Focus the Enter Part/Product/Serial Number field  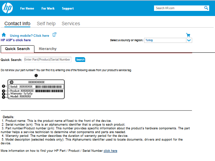click(x=47, y=60)
